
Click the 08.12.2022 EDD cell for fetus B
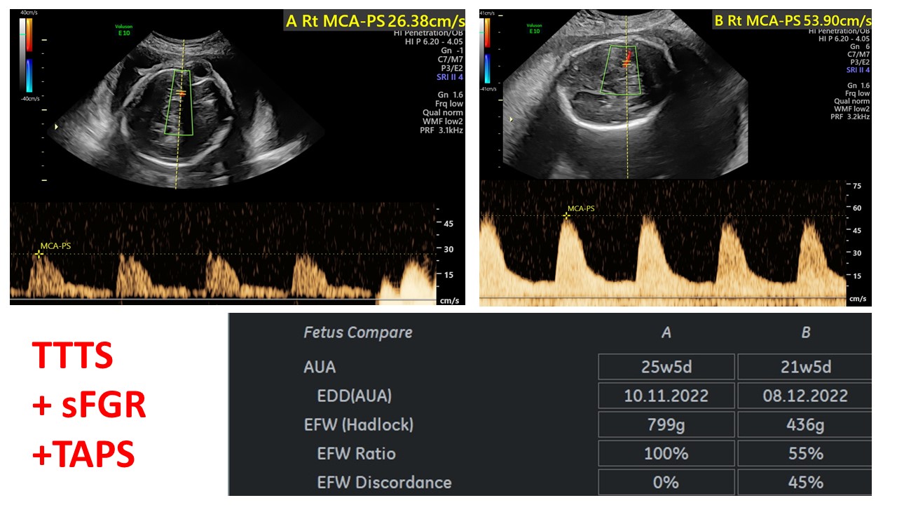click(805, 396)
